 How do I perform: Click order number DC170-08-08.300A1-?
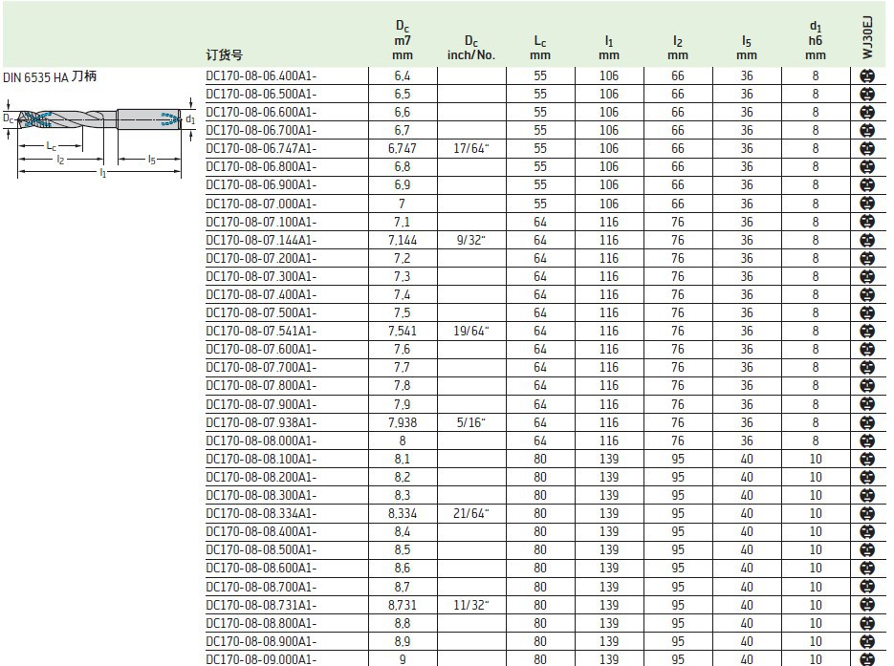click(261, 496)
